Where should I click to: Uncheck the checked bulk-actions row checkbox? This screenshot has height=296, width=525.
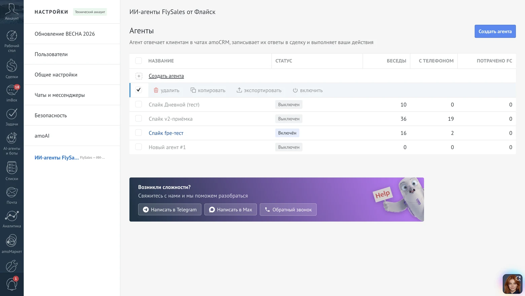coord(139,90)
